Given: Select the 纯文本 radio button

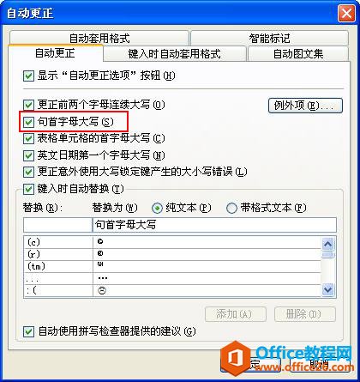Looking at the screenshot, I should (157, 208).
